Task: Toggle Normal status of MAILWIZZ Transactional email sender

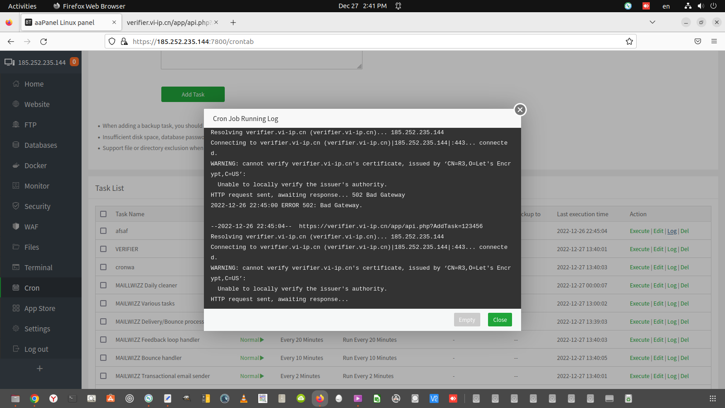Action: coord(252,376)
